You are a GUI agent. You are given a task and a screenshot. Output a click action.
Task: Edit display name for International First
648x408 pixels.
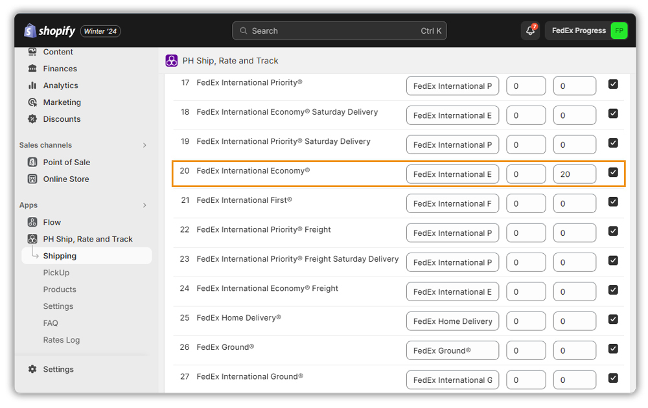tap(452, 203)
